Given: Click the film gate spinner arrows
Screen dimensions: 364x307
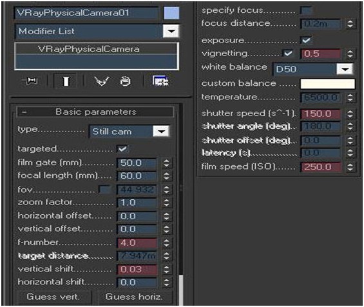Looking at the screenshot, I should (166, 163).
